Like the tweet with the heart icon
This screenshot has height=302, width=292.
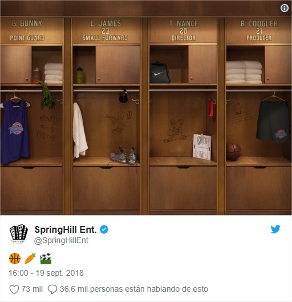click(14, 289)
